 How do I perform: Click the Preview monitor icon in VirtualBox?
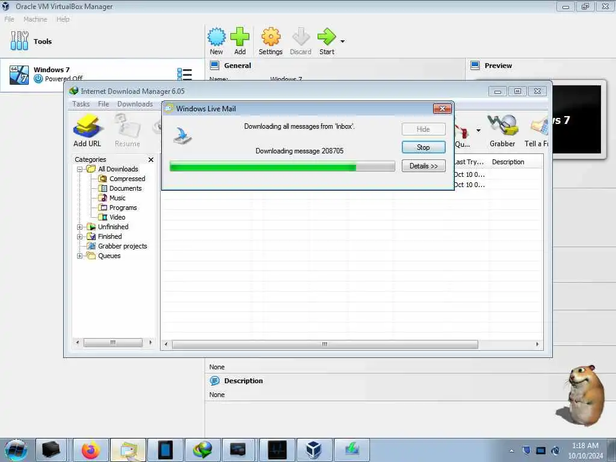[x=475, y=65]
